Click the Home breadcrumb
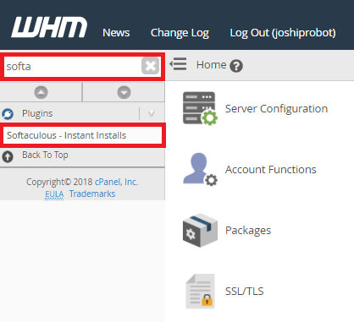The height and width of the screenshot is (322, 354). (x=211, y=65)
